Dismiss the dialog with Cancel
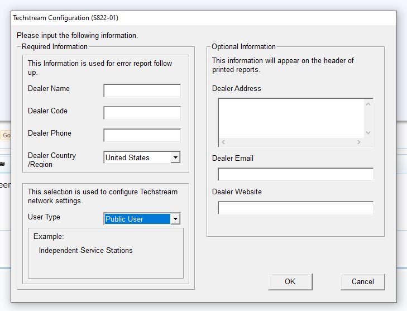The height and width of the screenshot is (311, 407). (362, 281)
